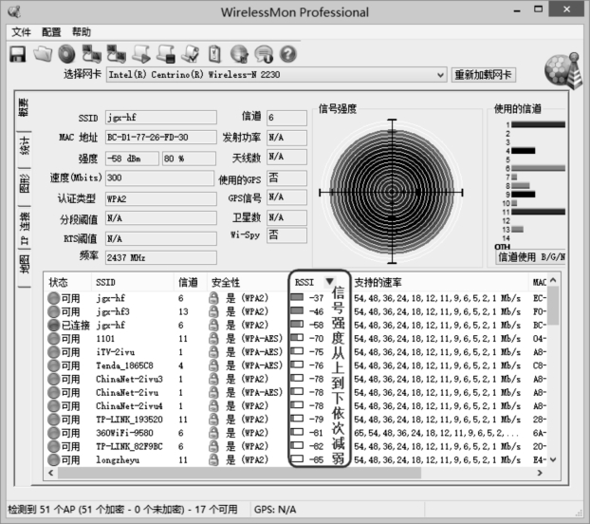Click the SSID column header to sort
590x524 pixels.
point(104,282)
